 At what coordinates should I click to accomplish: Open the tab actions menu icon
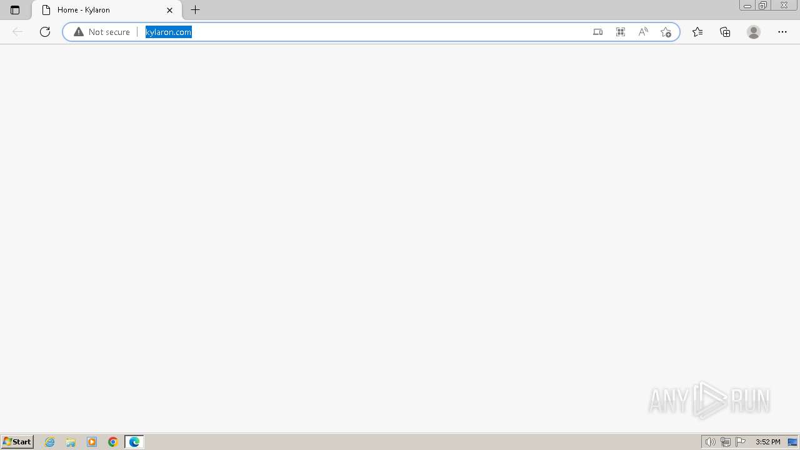click(x=15, y=10)
